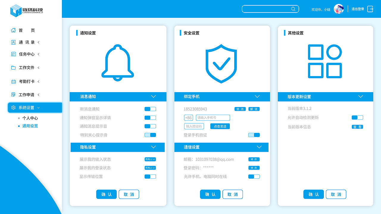Expand the 考勤打卡 menu arrow
Image resolution: width=381 pixels, height=214 pixels.
pos(39,81)
